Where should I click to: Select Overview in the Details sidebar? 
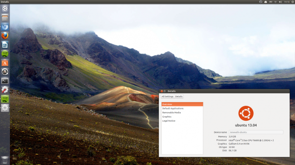(182, 104)
